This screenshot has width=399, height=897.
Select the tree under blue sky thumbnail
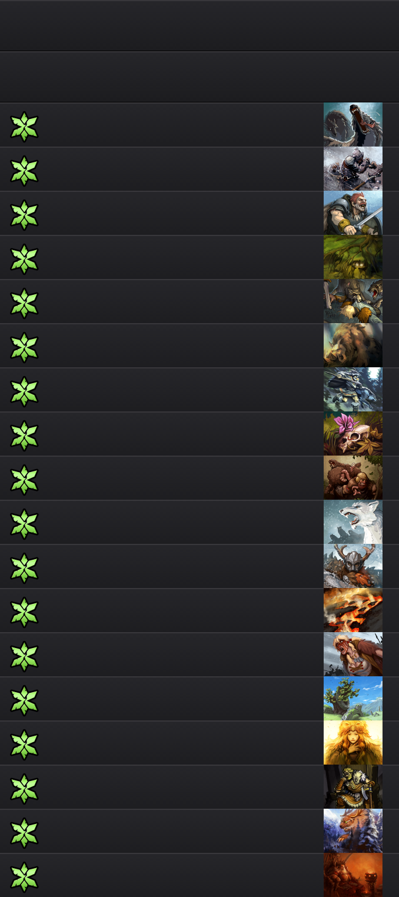(x=353, y=699)
